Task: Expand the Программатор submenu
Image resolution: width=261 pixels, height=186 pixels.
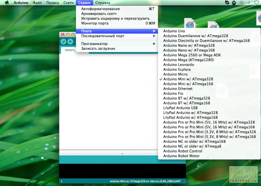Action: click(x=117, y=44)
